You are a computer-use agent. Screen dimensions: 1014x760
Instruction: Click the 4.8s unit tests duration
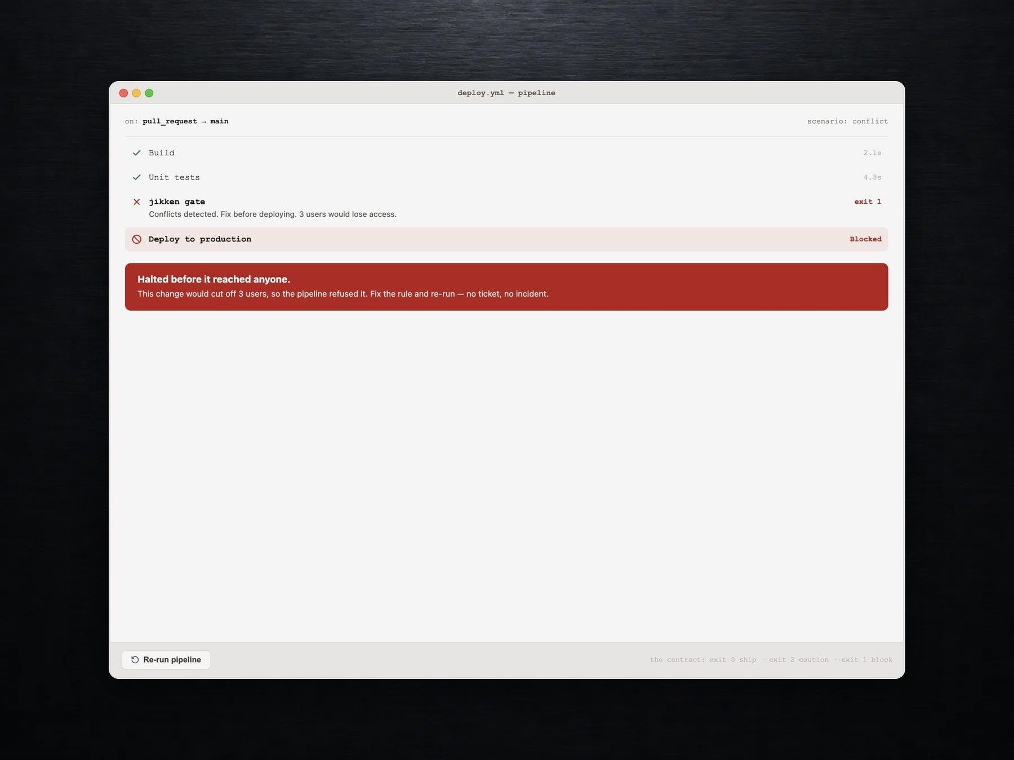point(872,177)
